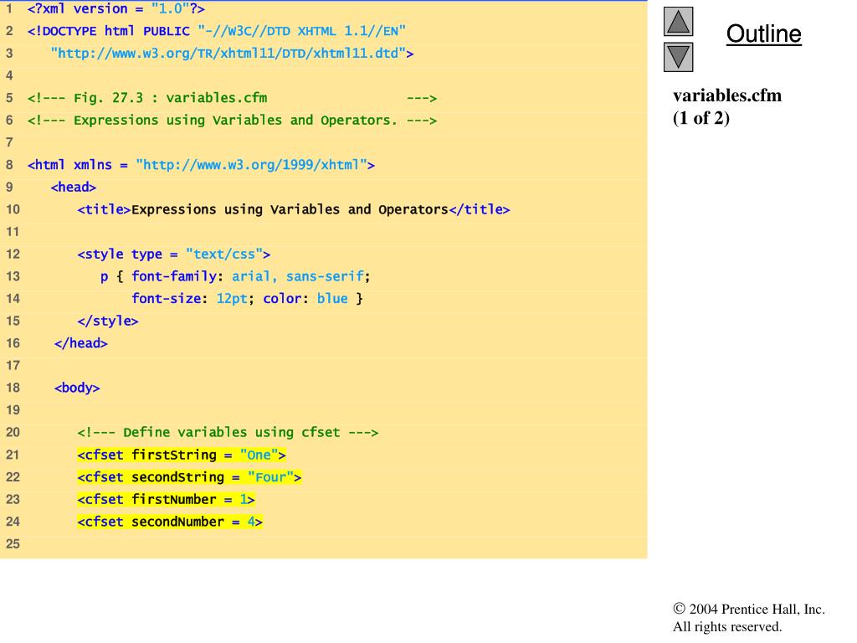Click line number 19
Screen dimensions: 857x643
click(13, 410)
